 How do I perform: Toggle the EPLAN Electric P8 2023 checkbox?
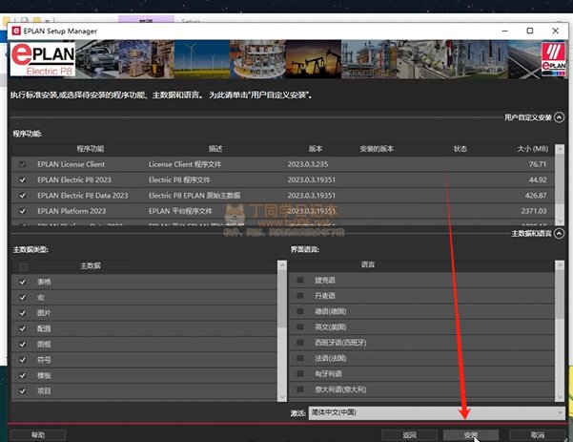[x=23, y=179]
